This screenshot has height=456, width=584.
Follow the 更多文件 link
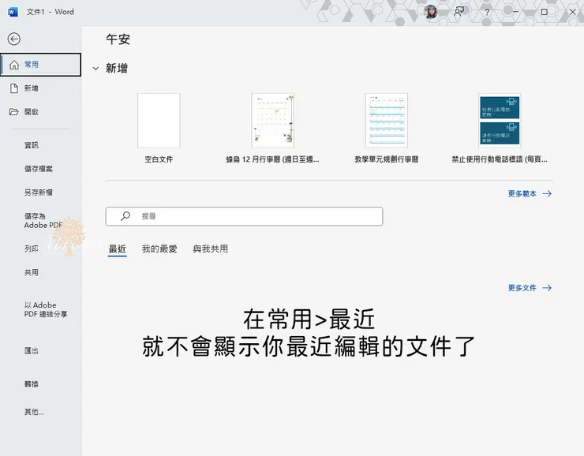pyautogui.click(x=530, y=288)
